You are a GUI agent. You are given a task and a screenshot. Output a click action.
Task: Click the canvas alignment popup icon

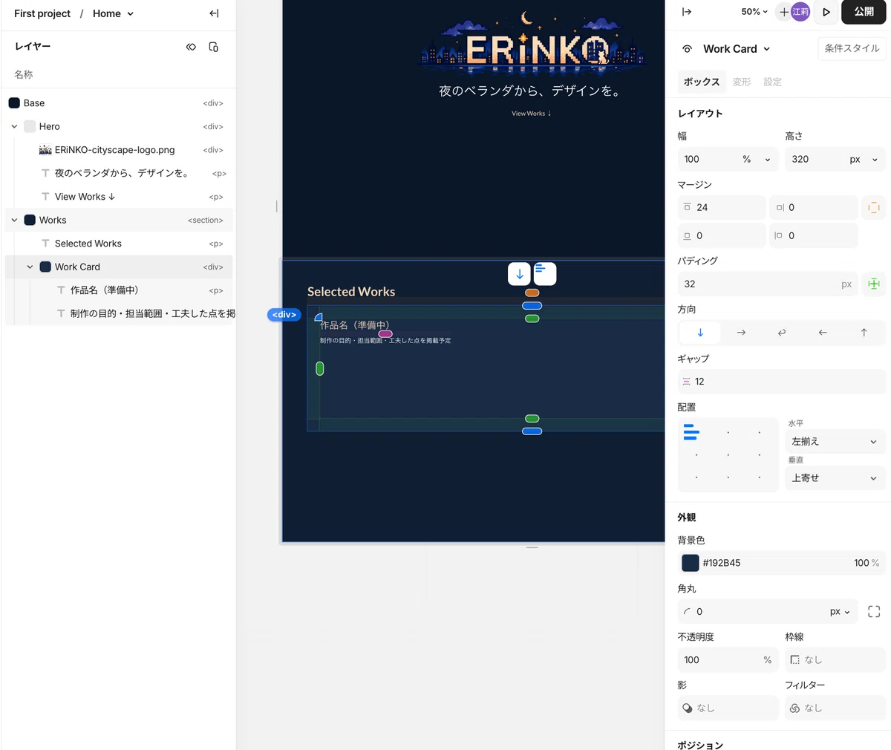point(544,274)
